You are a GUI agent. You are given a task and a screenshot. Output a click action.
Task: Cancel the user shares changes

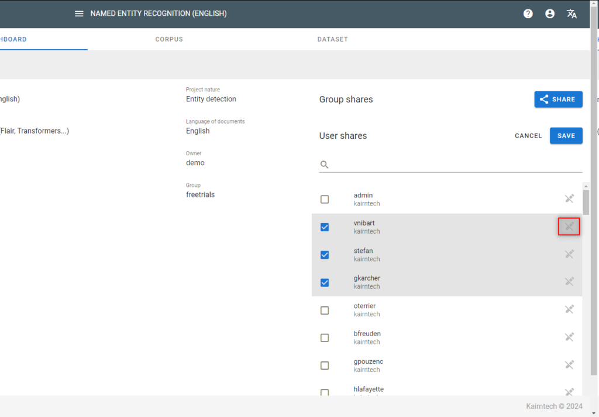pyautogui.click(x=528, y=136)
